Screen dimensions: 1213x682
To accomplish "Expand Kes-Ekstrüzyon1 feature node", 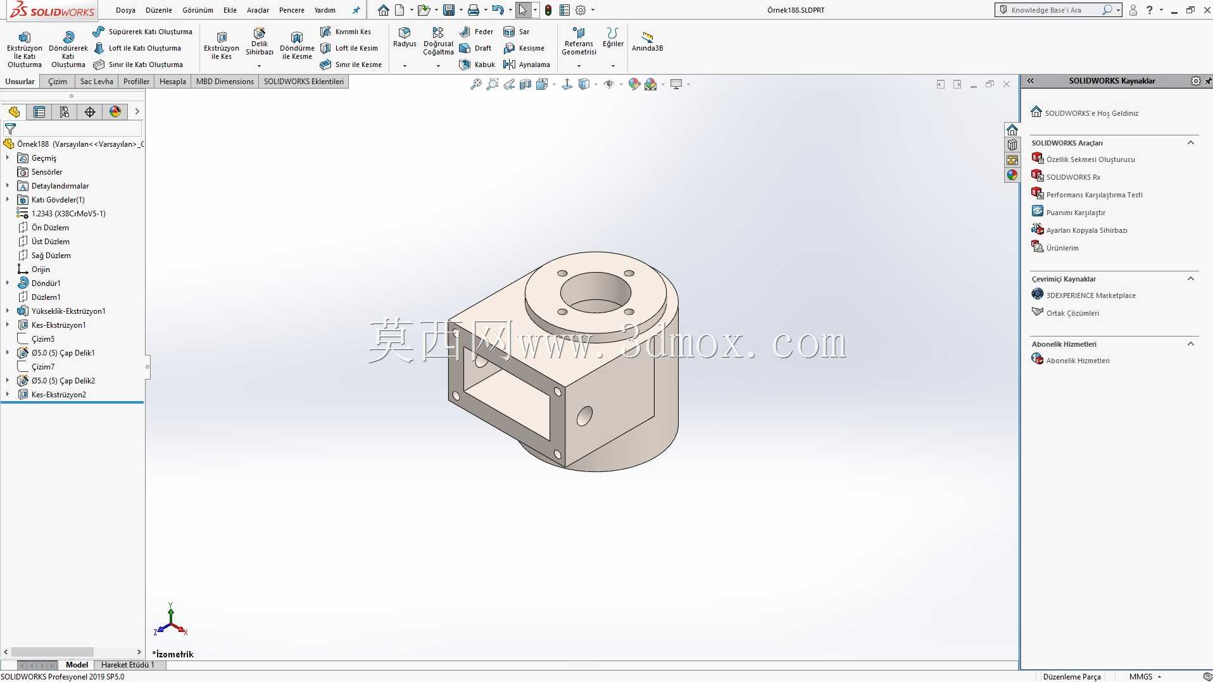I will [x=8, y=325].
